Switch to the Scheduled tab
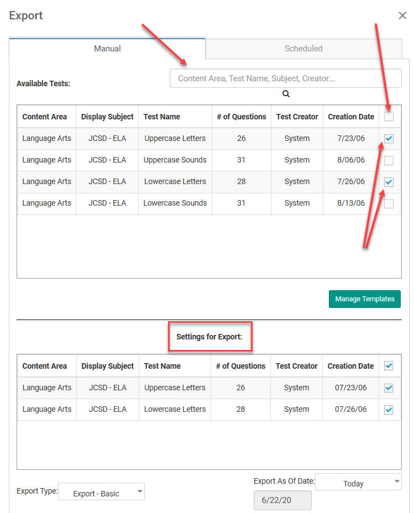The image size is (414, 513). click(x=303, y=49)
